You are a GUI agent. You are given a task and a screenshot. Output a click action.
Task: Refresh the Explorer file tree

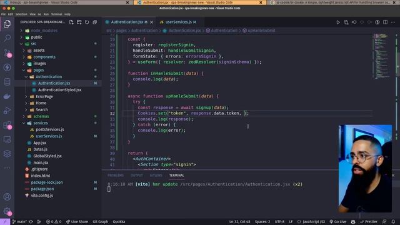click(x=87, y=22)
